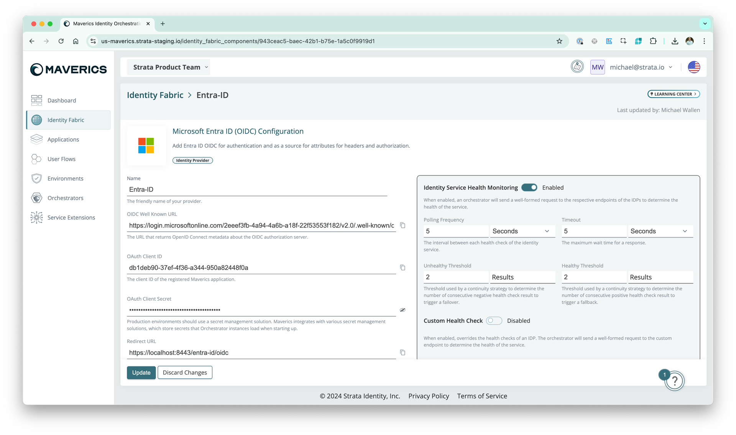Open Environments in the sidebar

point(68,178)
